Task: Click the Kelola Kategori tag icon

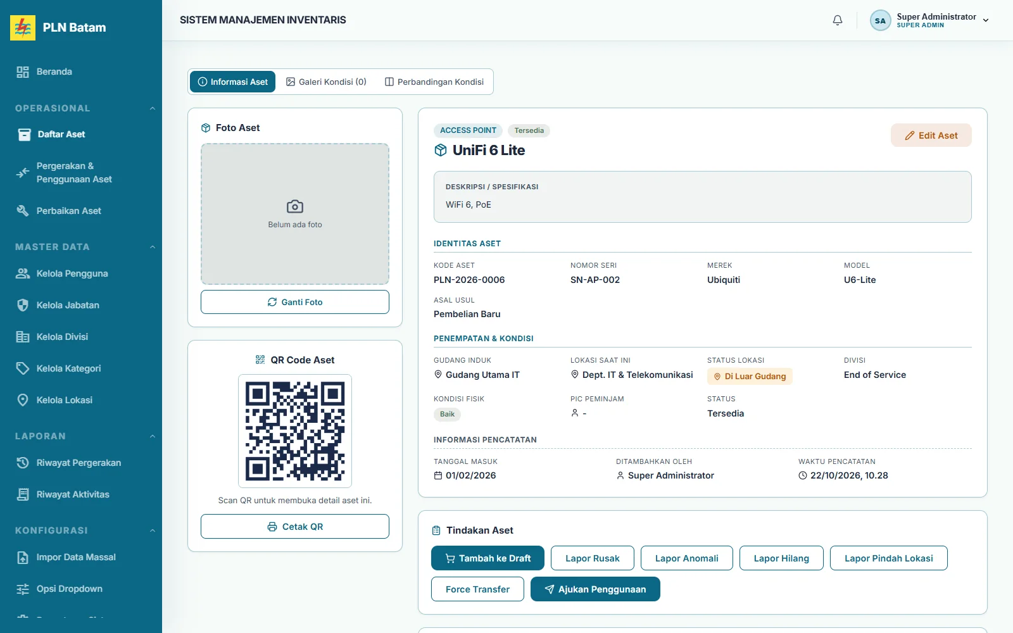Action: tap(23, 368)
